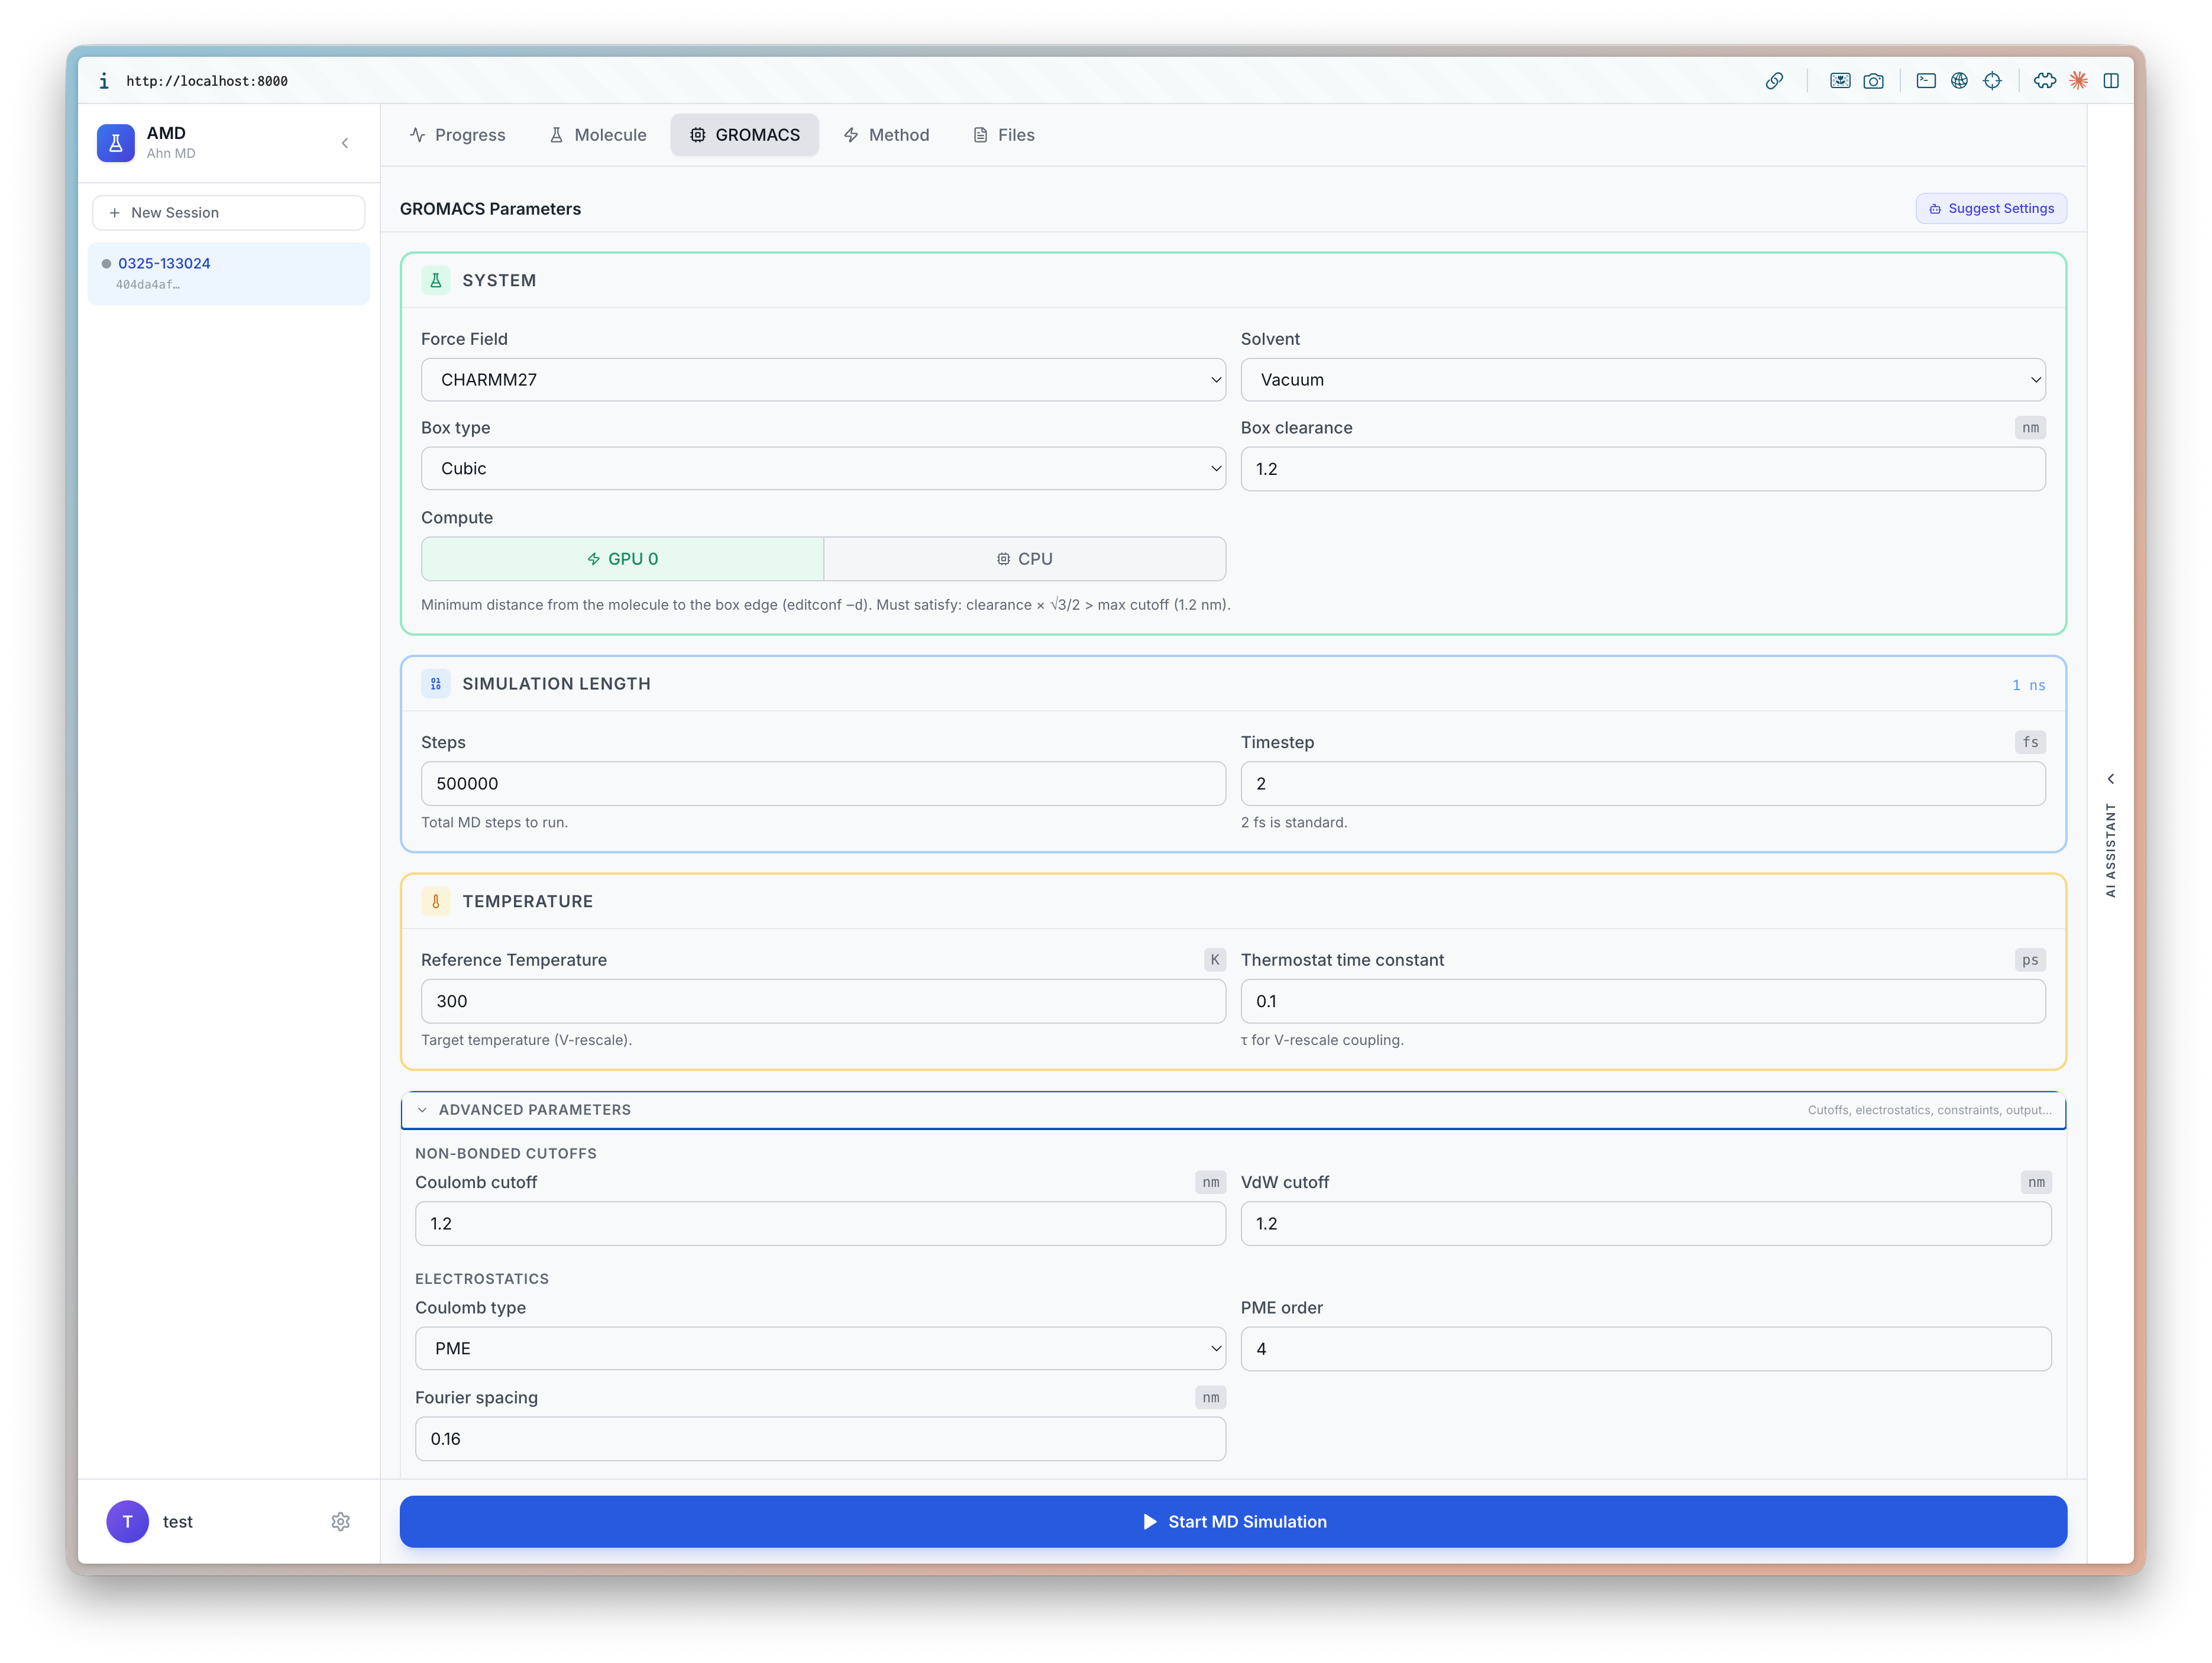
Task: Click the purple T user avatar
Action: click(x=127, y=1521)
